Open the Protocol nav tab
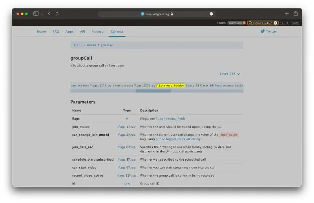Viewport: 314px width, 203px height. (x=98, y=31)
